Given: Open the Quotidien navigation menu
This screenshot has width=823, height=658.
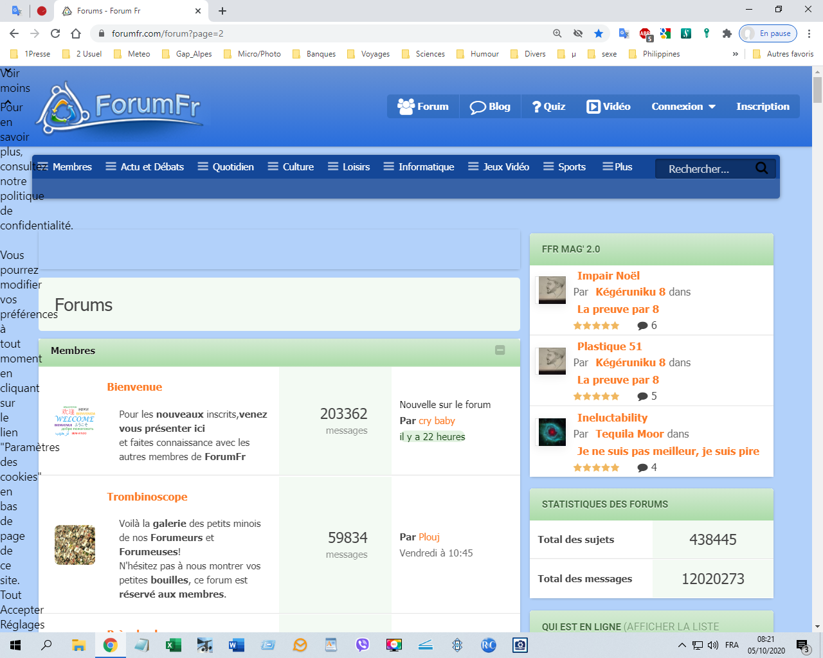Looking at the screenshot, I should [226, 166].
